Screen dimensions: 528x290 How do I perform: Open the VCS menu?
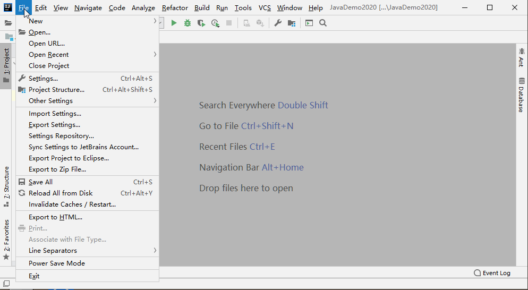(x=265, y=8)
